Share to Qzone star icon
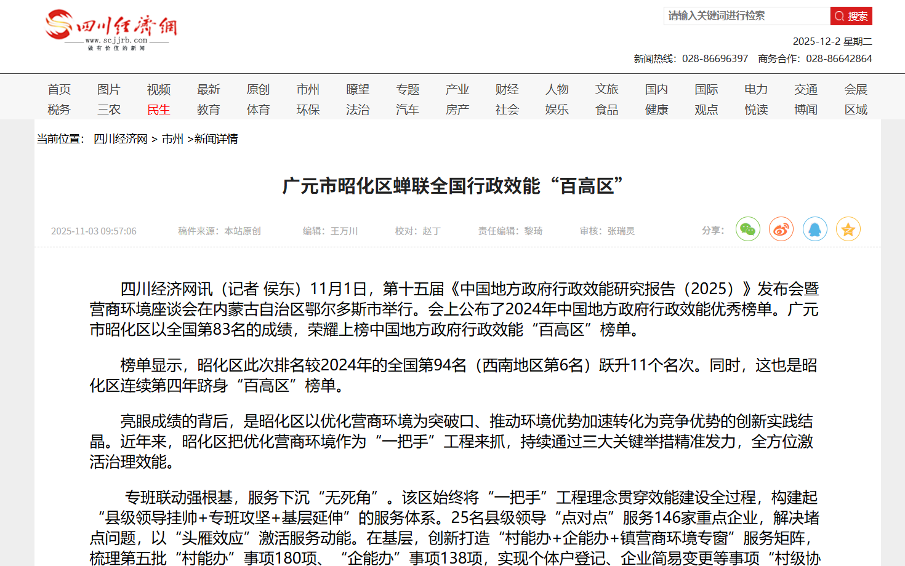The width and height of the screenshot is (905, 566). pos(848,229)
